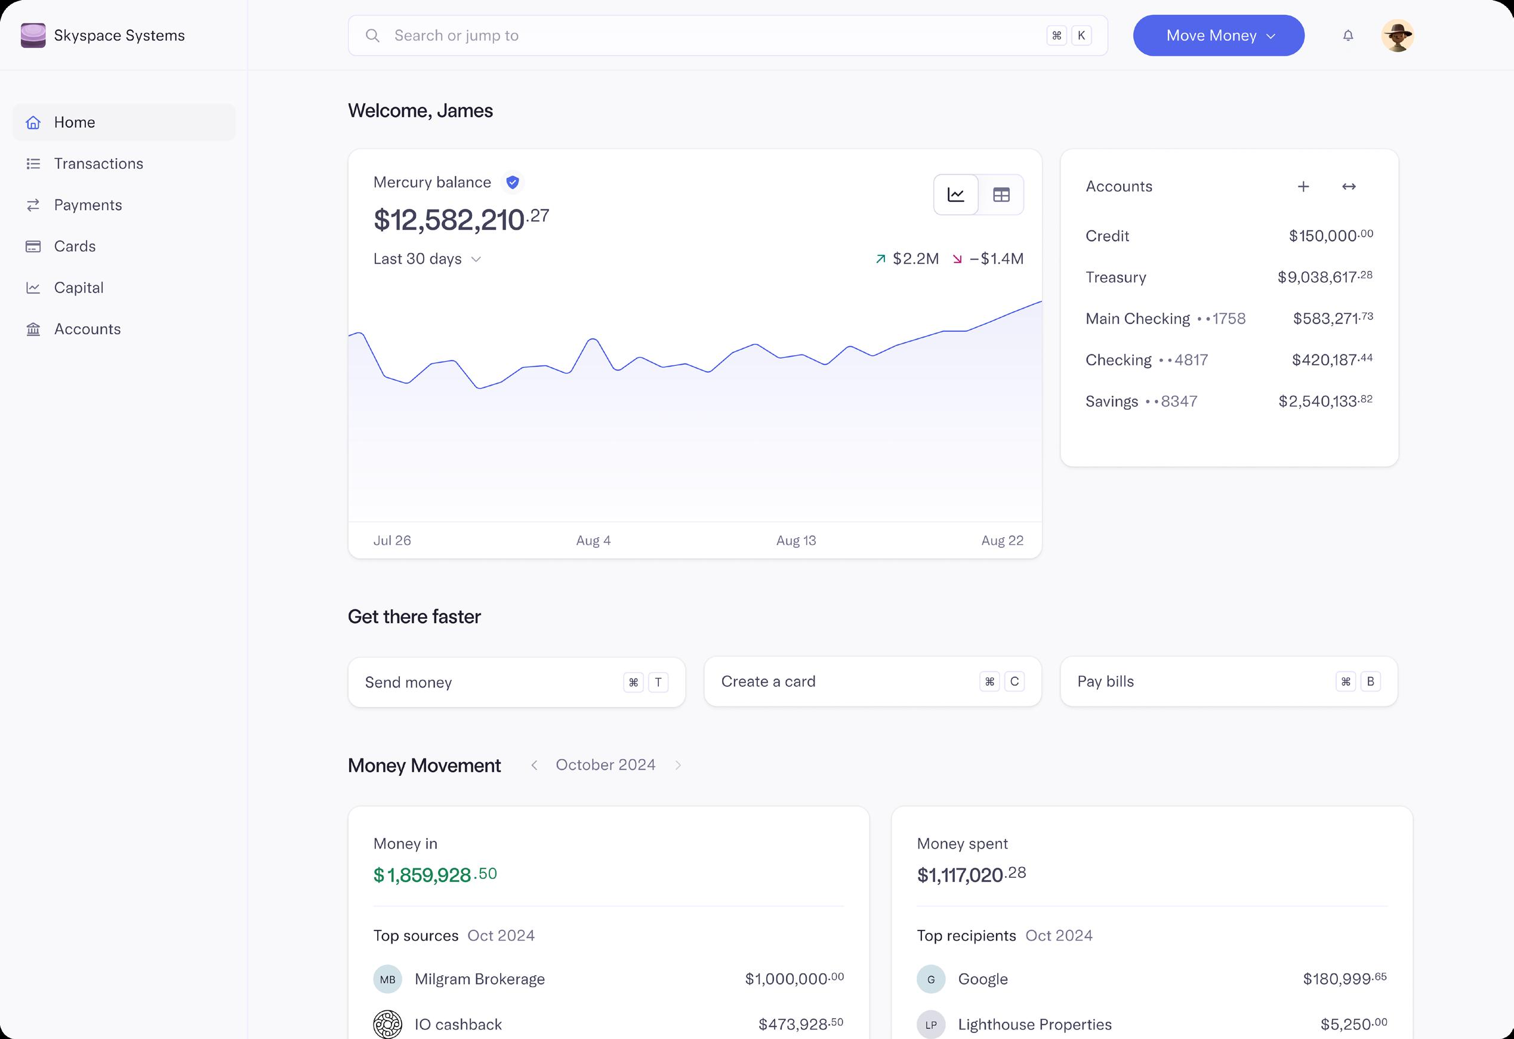Open Transactions in the sidebar
Image resolution: width=1514 pixels, height=1039 pixels.
pyautogui.click(x=98, y=164)
